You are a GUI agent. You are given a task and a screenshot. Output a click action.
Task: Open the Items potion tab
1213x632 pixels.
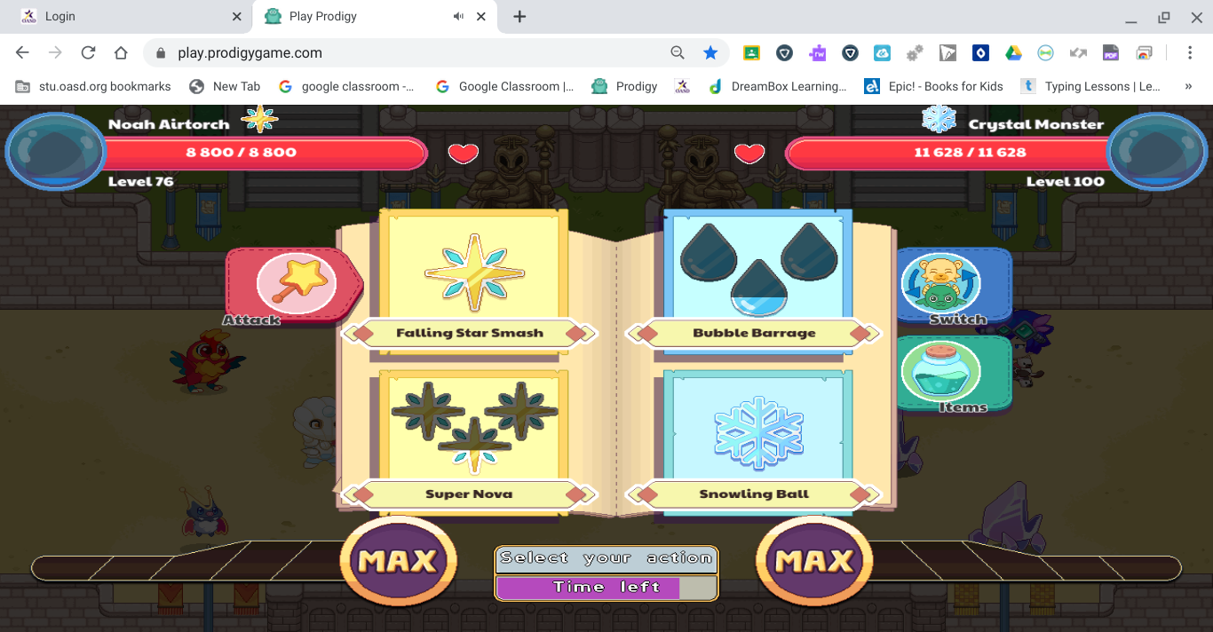pos(955,375)
